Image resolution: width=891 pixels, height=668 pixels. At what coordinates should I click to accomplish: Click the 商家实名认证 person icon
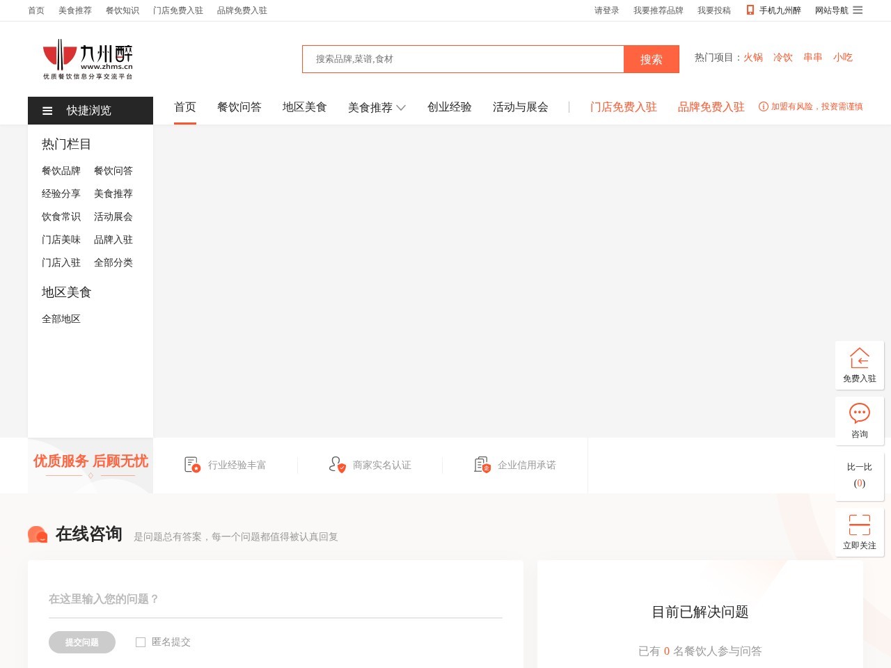337,465
